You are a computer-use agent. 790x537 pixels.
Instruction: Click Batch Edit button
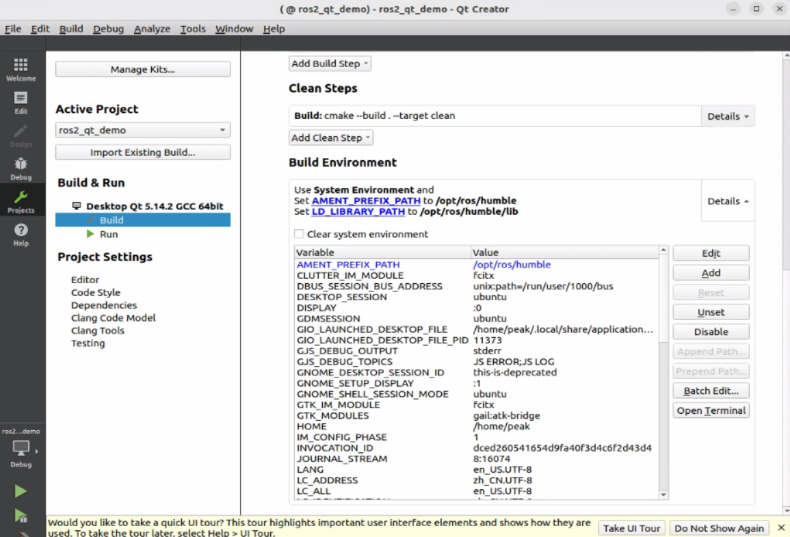pos(711,391)
